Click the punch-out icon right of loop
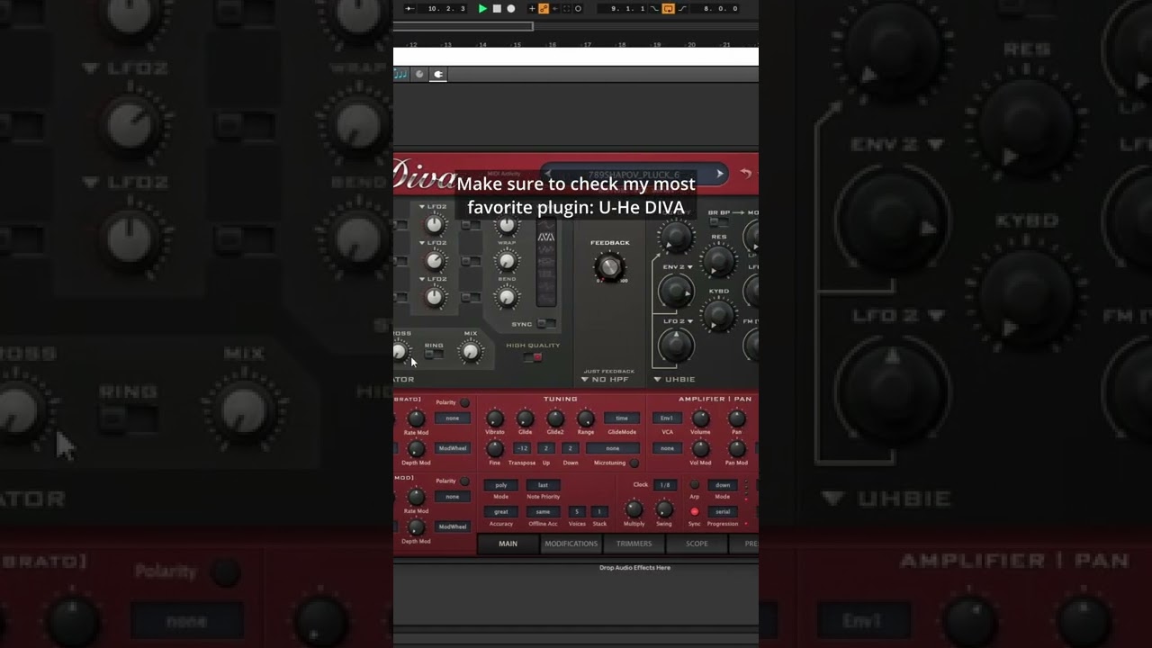This screenshot has width=1152, height=648. tap(682, 8)
